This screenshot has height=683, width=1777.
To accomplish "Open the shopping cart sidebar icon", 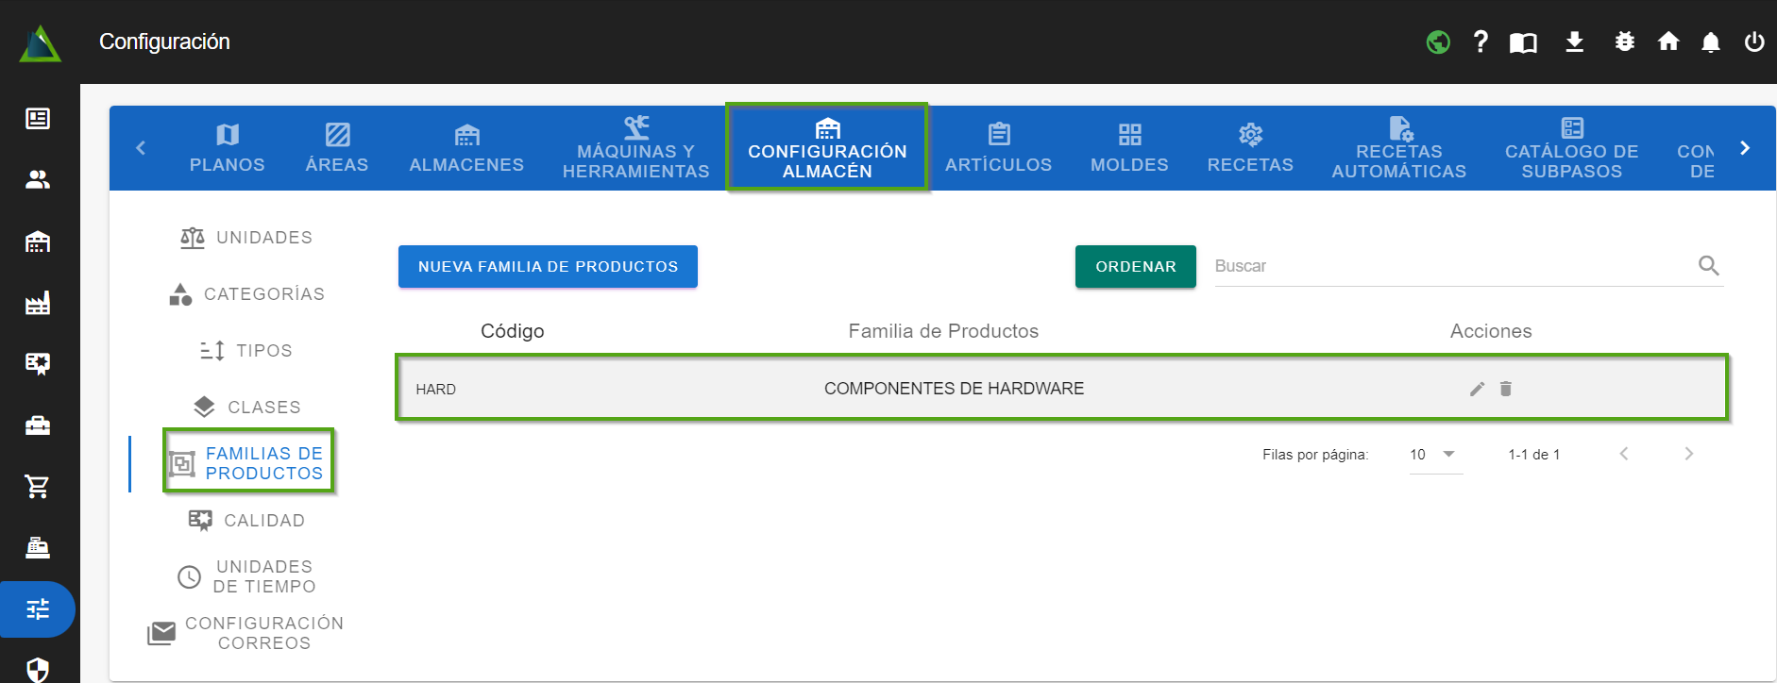I will click(38, 487).
